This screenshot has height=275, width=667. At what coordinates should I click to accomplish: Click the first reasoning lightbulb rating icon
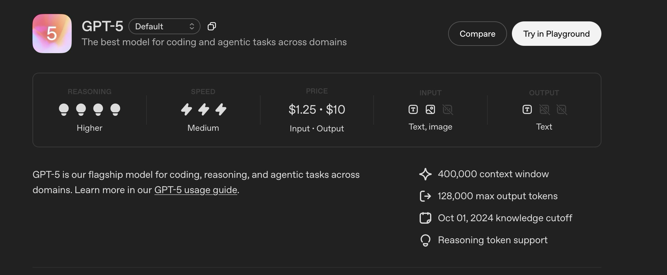click(x=64, y=109)
